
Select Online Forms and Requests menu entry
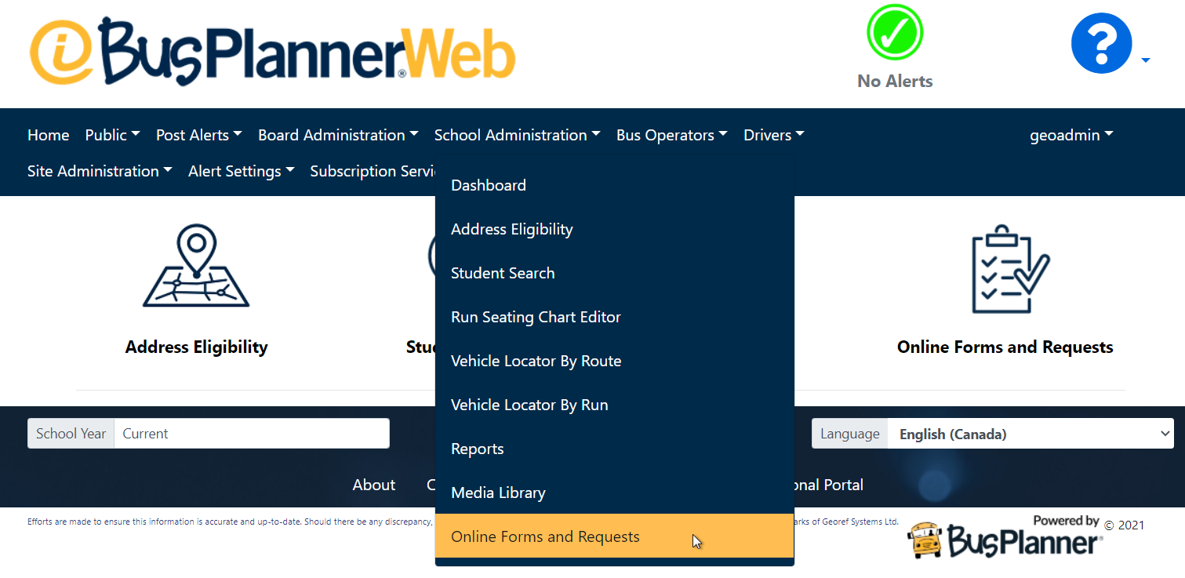coord(545,536)
